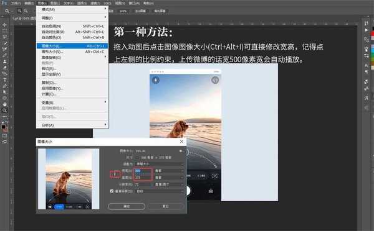Screen dimensions: 374x231
Task: Select the Rectangular Marquee tool
Action: (x=4, y=31)
